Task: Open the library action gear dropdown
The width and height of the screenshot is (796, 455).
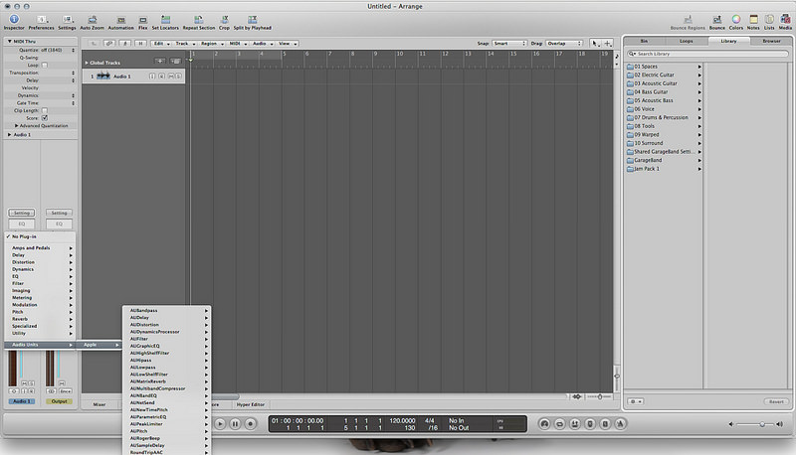Action: coord(636,401)
